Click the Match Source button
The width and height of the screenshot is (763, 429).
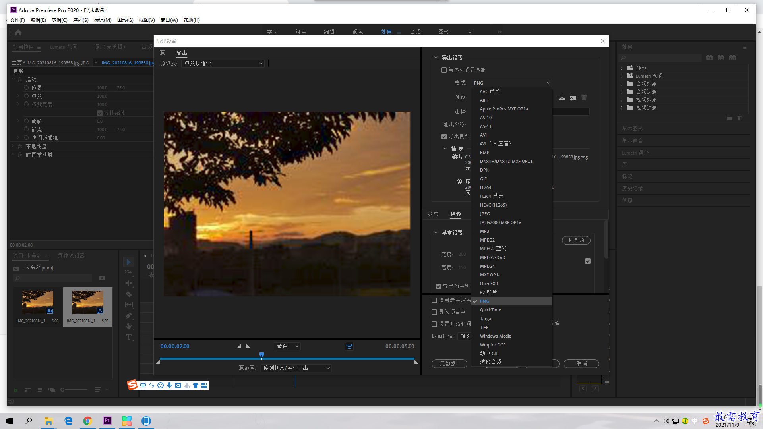pyautogui.click(x=576, y=240)
